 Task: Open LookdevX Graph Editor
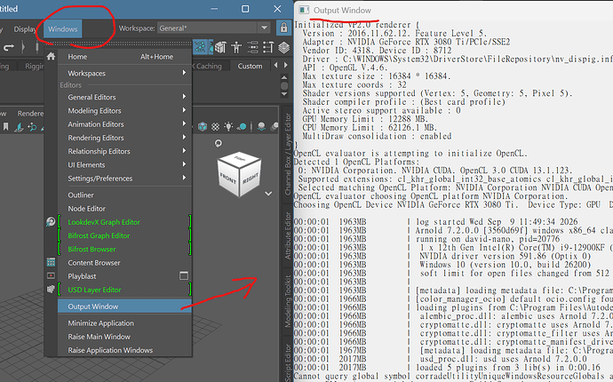[x=124, y=222]
